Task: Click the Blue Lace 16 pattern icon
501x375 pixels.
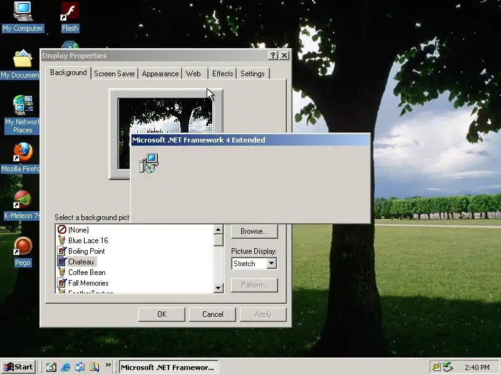Action: 61,240
